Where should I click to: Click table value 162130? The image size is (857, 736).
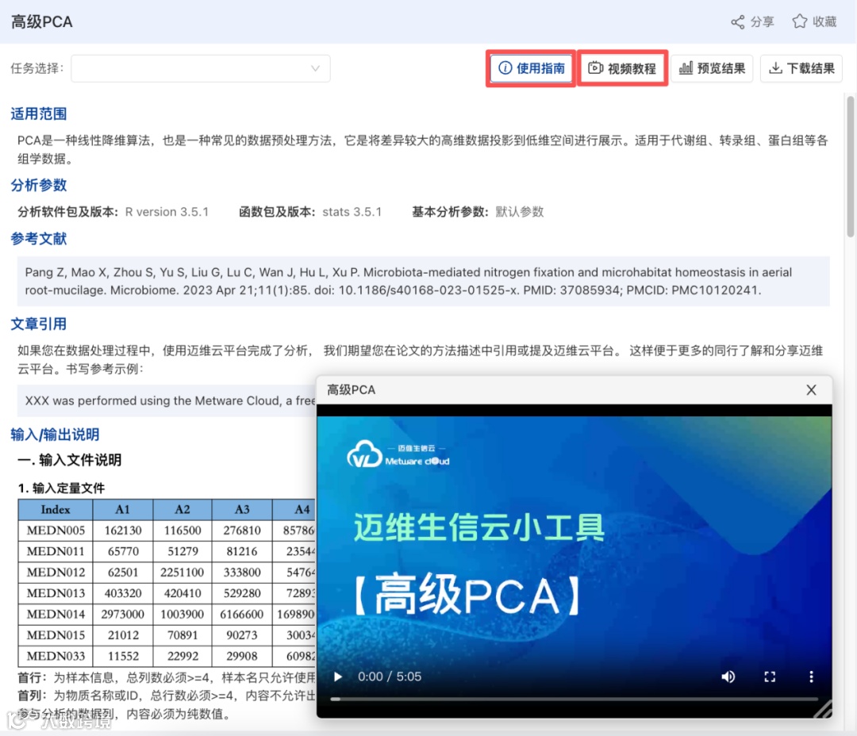coord(123,530)
